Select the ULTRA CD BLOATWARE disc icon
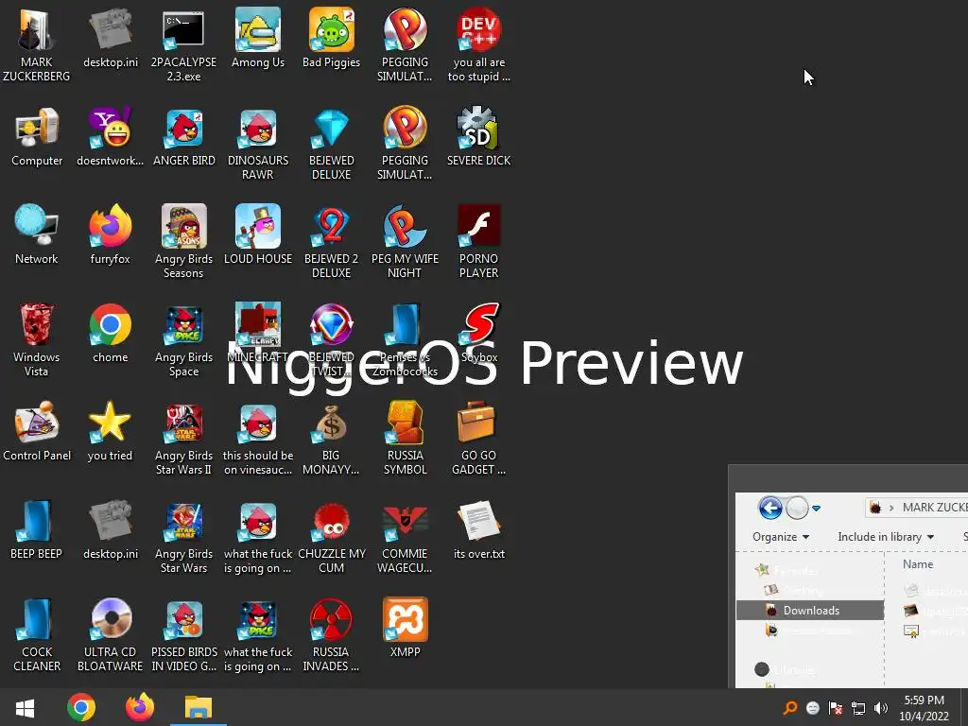The height and width of the screenshot is (726, 968). click(x=111, y=618)
